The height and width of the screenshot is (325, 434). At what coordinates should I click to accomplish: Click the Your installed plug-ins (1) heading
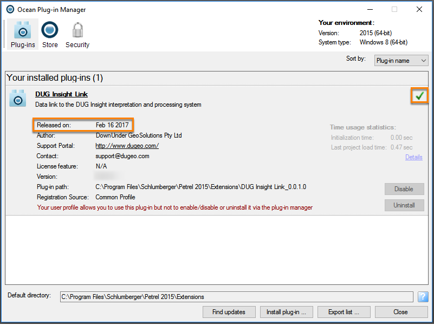[x=55, y=77]
